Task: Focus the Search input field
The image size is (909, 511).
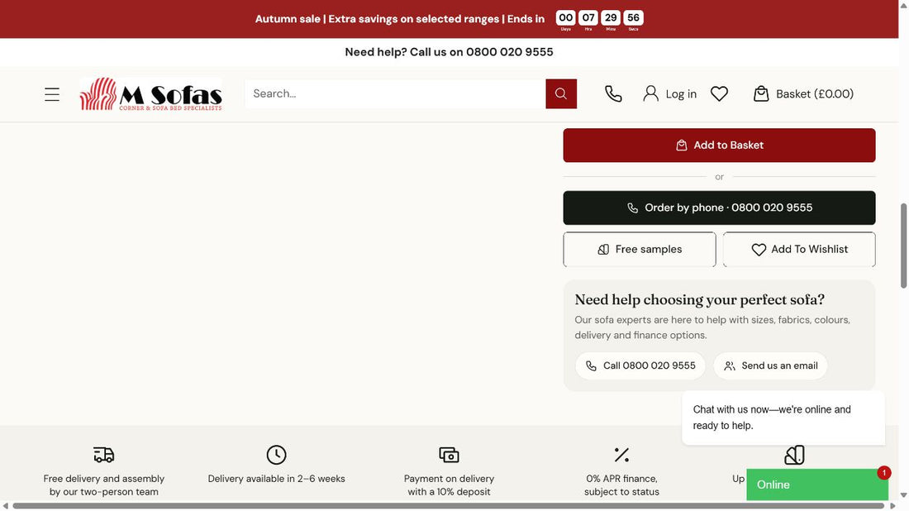Action: (395, 94)
